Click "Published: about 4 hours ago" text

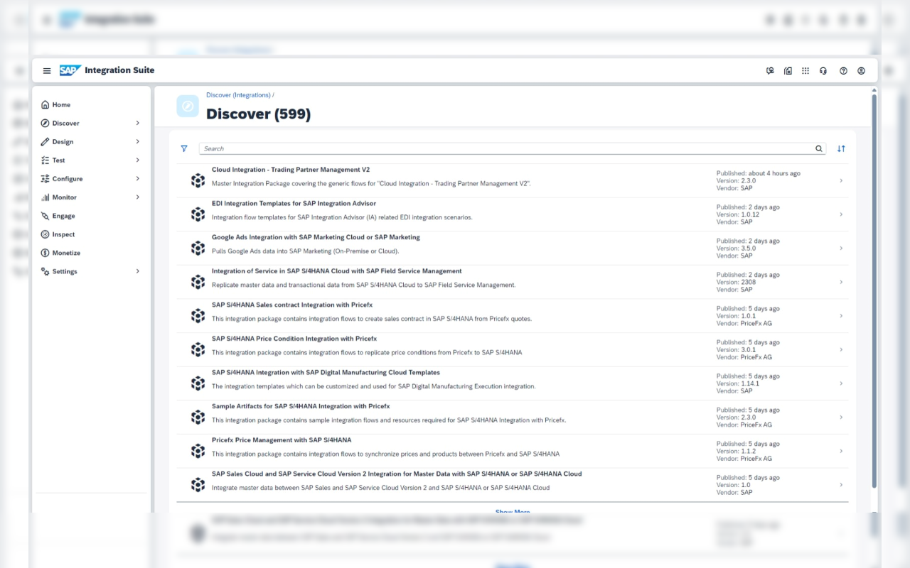(x=759, y=173)
